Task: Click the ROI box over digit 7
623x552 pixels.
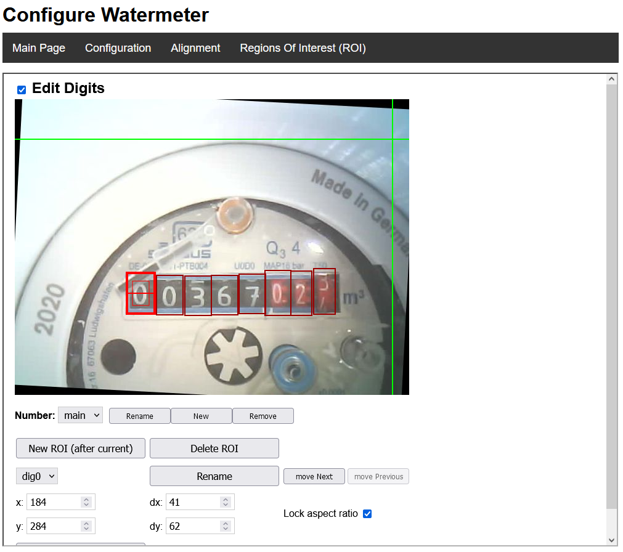Action: coord(251,294)
